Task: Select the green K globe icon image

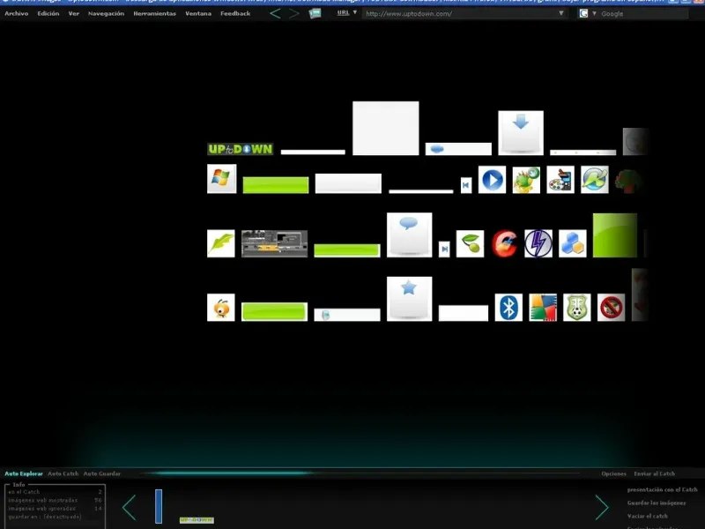Action: [594, 180]
